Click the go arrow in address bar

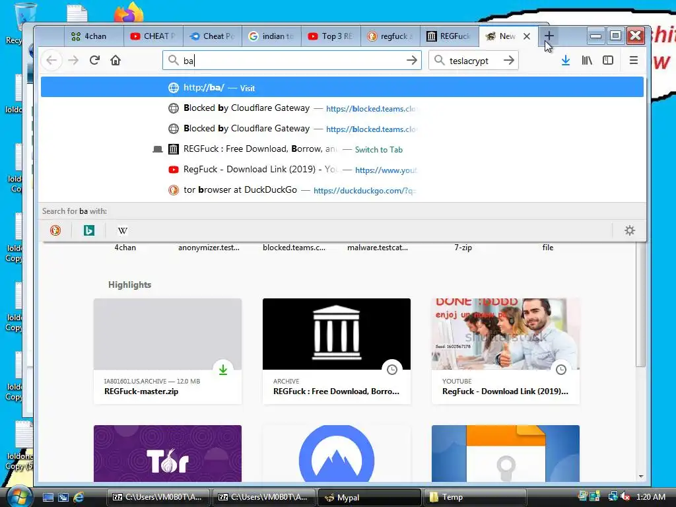click(x=411, y=60)
